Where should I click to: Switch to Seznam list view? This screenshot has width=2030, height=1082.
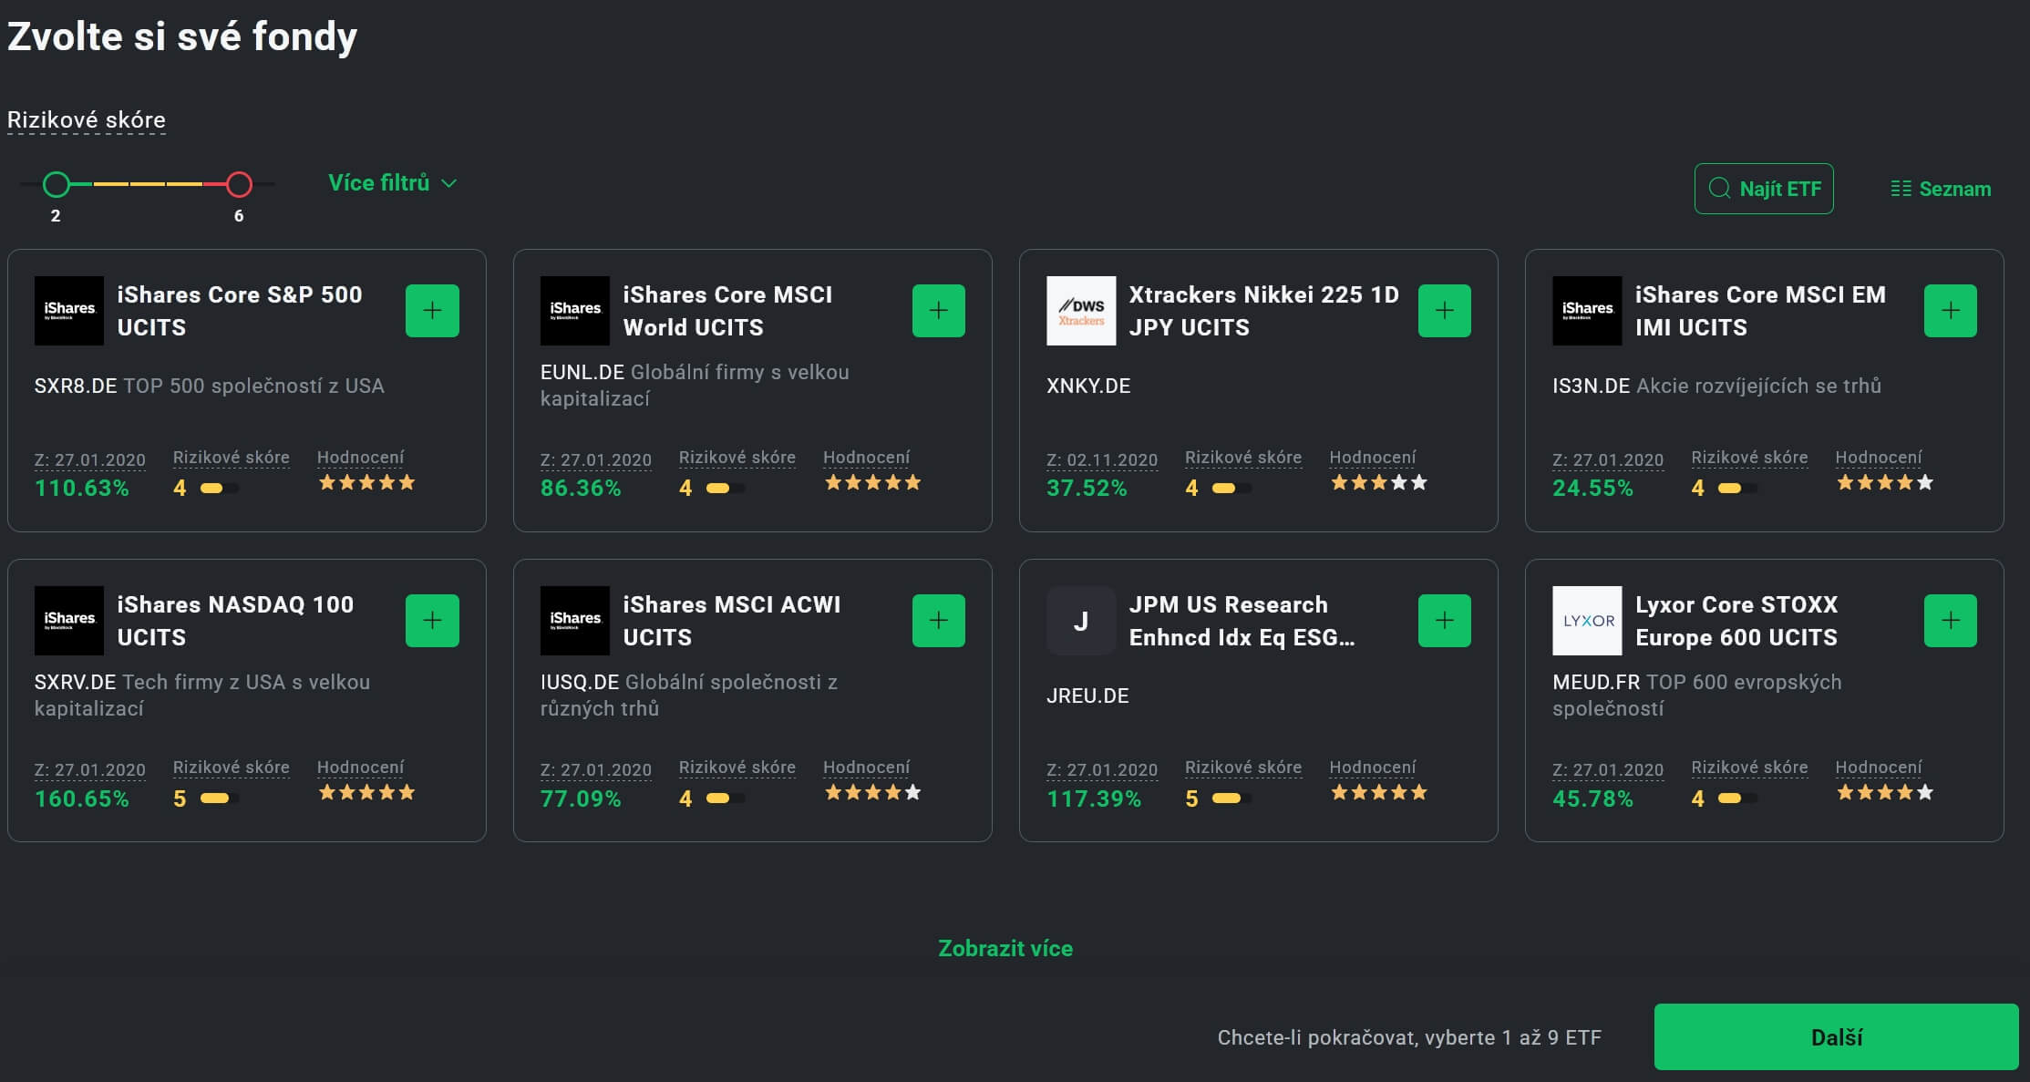[x=1941, y=189]
